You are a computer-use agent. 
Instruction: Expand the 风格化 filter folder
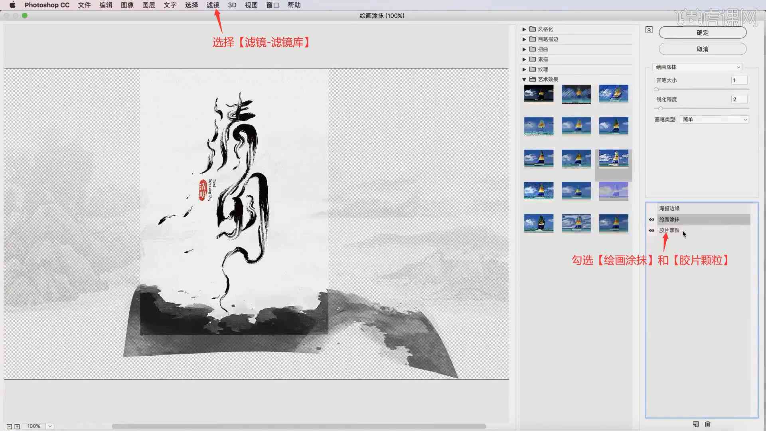coord(524,30)
